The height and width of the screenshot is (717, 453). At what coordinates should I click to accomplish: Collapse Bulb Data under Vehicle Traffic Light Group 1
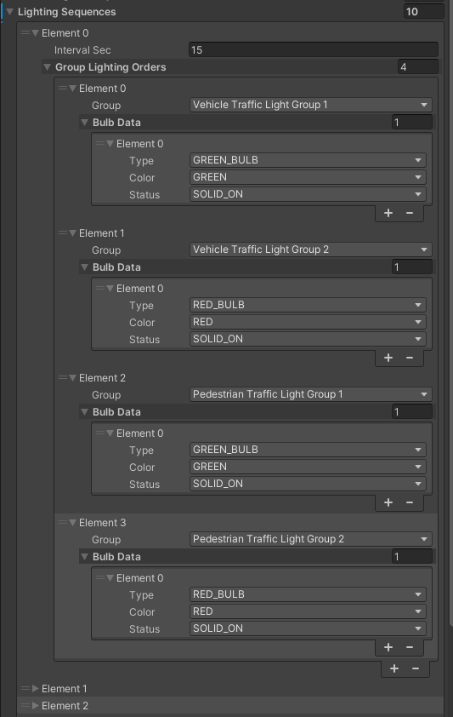(84, 123)
